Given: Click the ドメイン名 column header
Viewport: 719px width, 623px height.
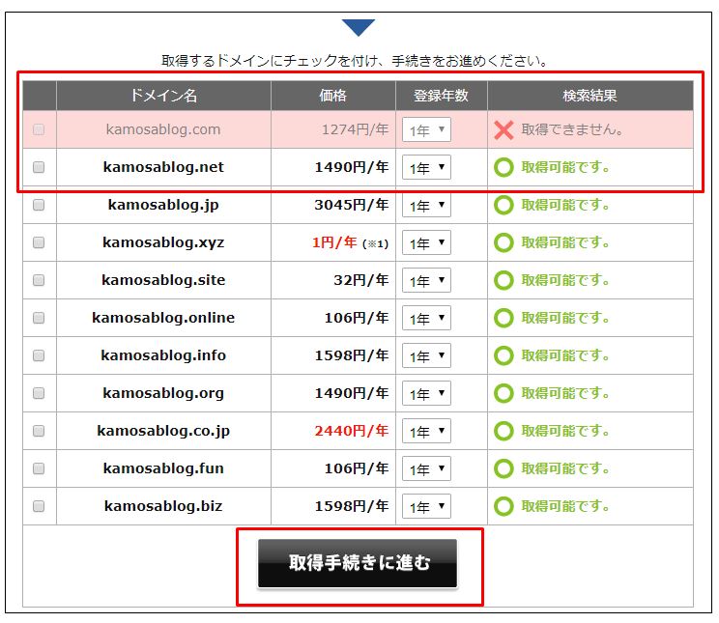Looking at the screenshot, I should point(163,96).
